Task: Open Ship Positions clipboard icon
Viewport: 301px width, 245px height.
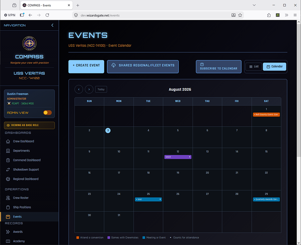Action: click(x=8, y=207)
